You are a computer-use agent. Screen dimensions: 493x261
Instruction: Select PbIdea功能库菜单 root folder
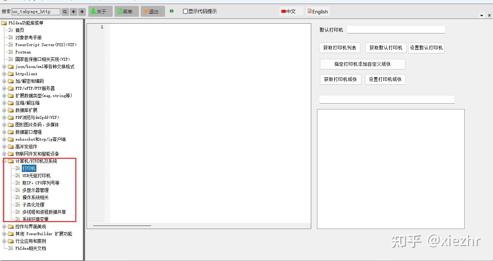26,23
